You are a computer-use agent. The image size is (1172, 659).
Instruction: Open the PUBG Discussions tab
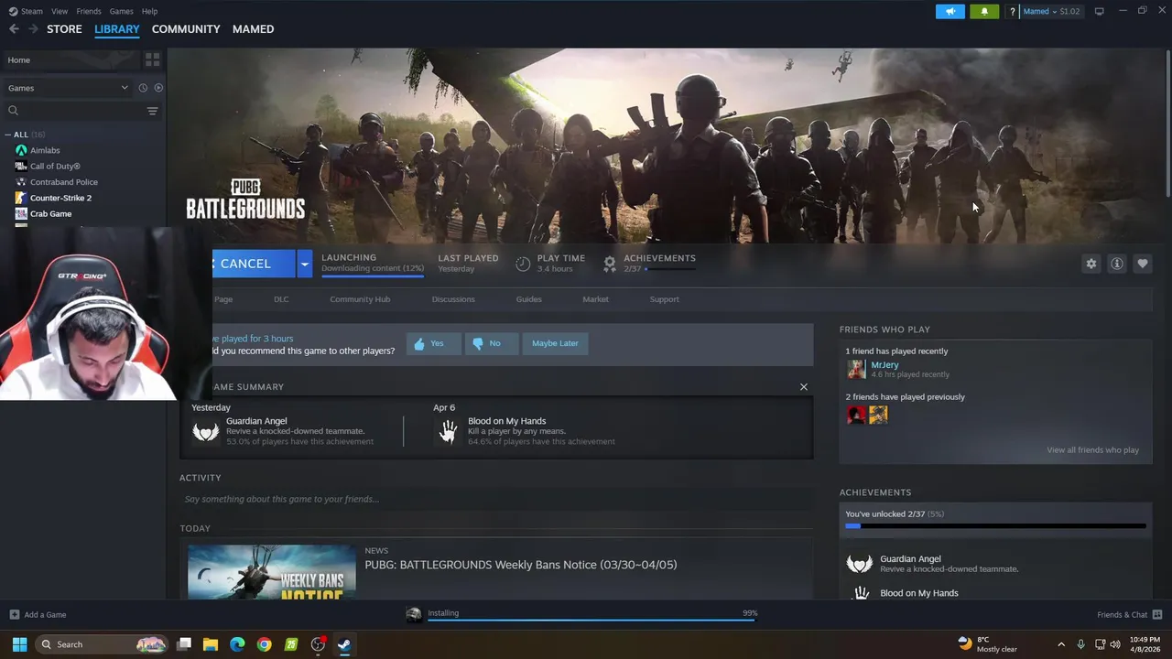453,299
